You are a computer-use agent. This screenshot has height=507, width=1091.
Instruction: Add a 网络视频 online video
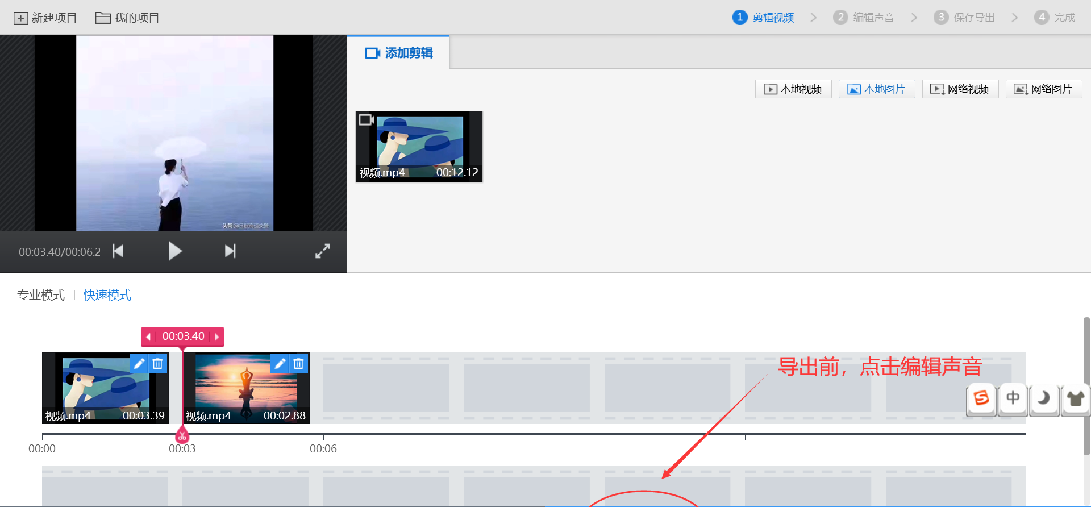click(x=960, y=89)
